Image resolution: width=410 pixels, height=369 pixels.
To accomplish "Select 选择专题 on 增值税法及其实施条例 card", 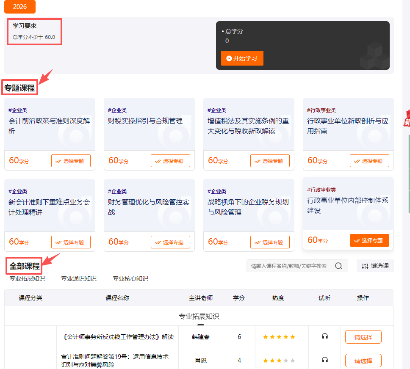I will [x=270, y=161].
